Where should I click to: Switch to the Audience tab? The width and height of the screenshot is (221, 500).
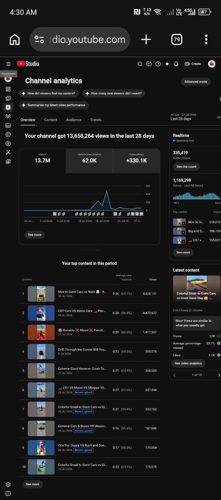point(74,120)
